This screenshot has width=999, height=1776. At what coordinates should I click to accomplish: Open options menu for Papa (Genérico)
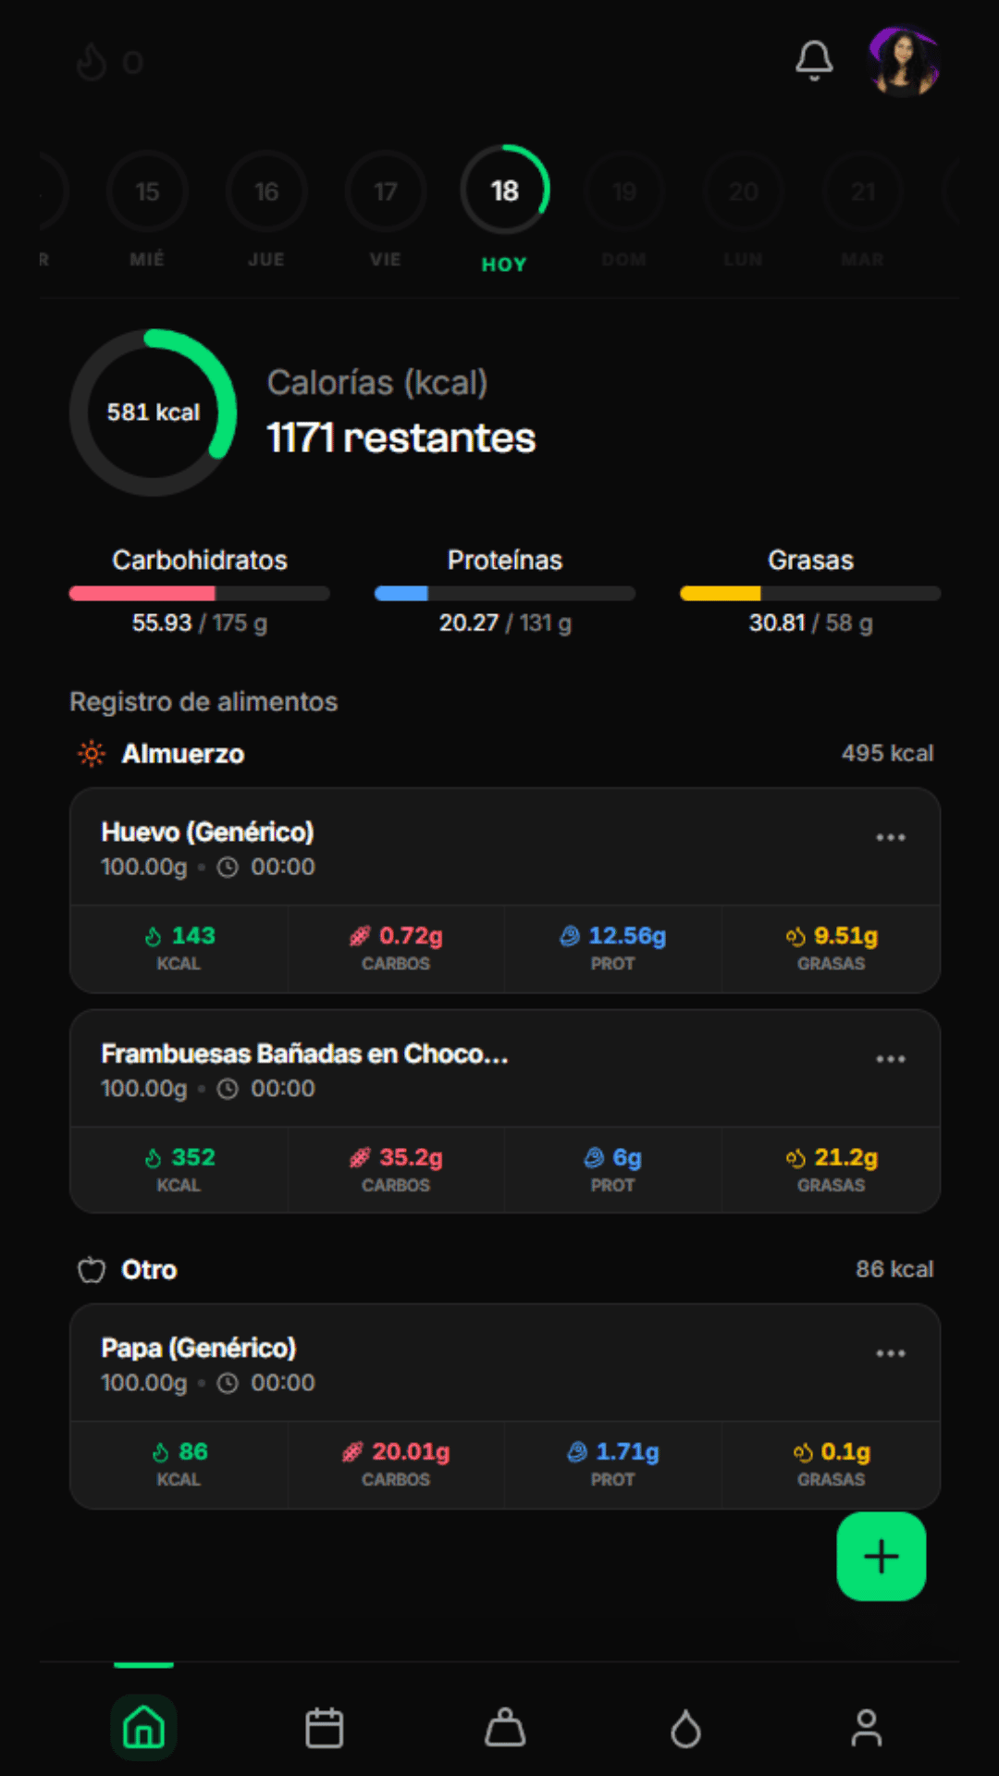890,1353
